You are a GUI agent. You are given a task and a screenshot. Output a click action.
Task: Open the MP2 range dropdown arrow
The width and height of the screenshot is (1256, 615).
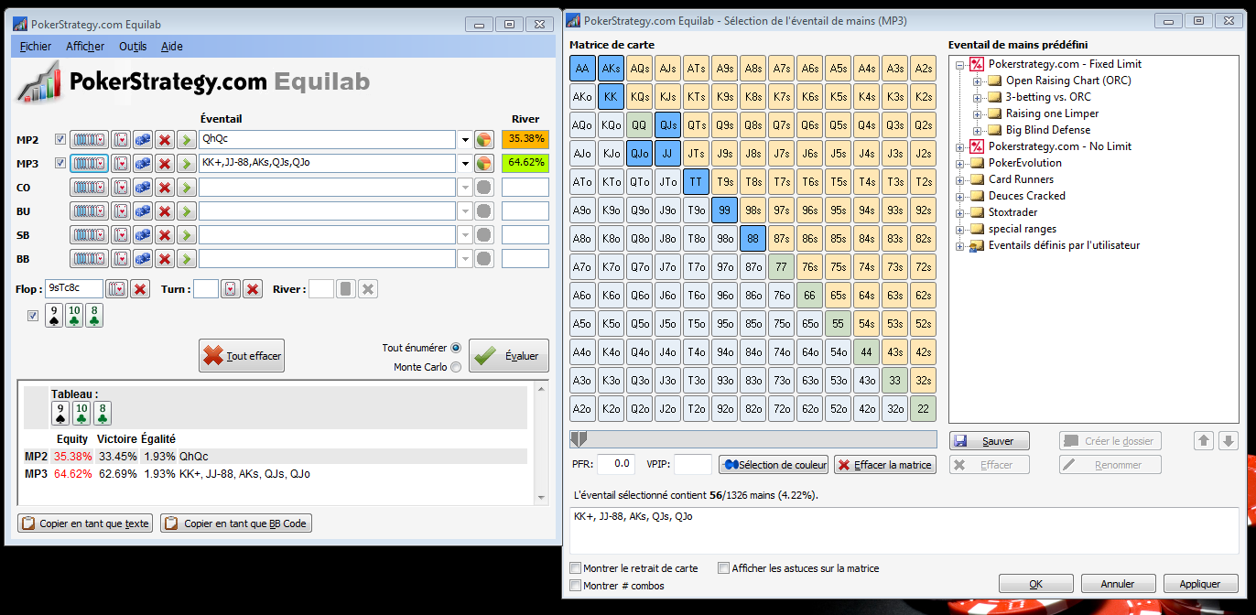pos(465,139)
